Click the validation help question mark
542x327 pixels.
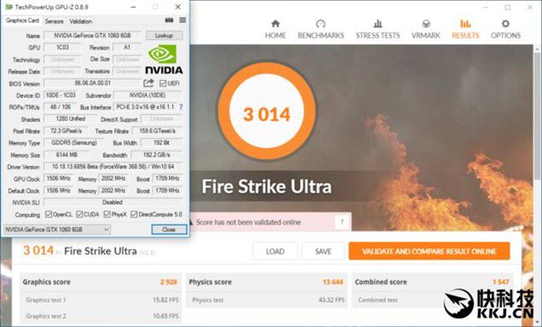[342, 222]
